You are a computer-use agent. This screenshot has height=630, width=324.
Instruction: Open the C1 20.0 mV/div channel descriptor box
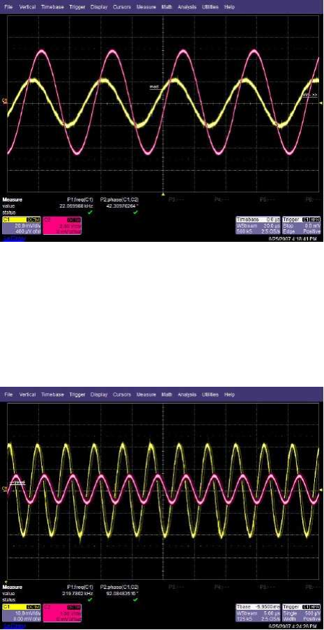[20, 226]
